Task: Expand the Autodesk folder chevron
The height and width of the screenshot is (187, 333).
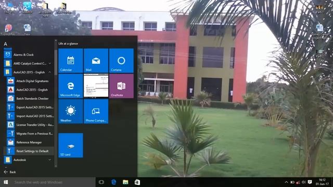Action: click(50, 160)
